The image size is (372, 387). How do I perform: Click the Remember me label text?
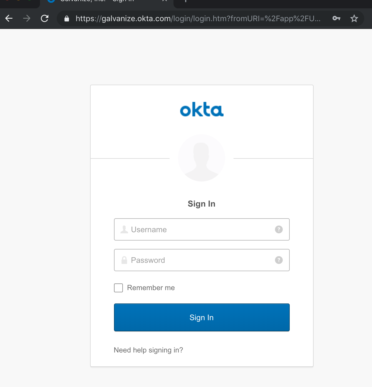click(151, 288)
